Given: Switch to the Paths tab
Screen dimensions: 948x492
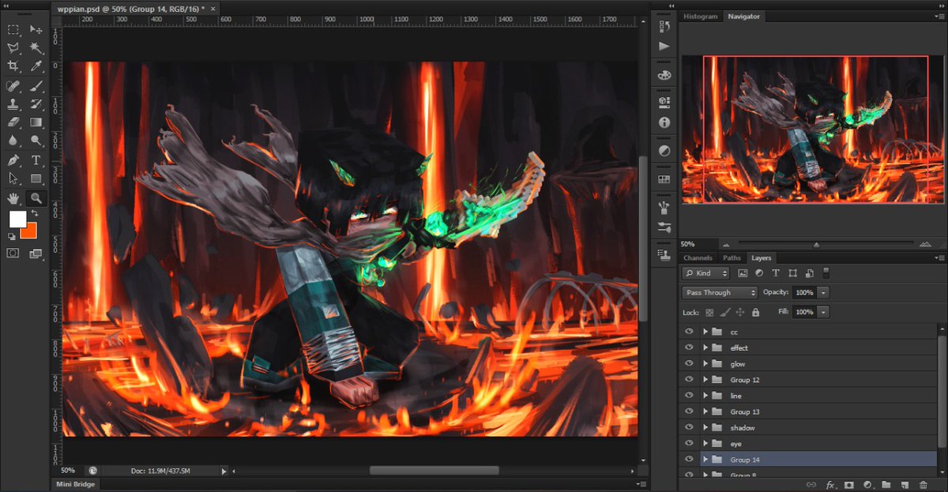Looking at the screenshot, I should [x=732, y=257].
